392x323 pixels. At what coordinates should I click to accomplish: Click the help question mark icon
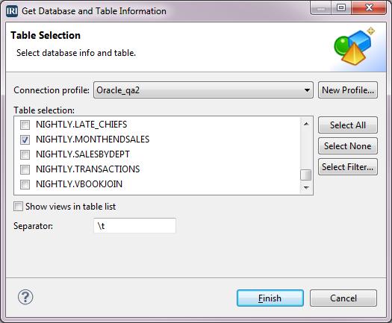pos(25,298)
